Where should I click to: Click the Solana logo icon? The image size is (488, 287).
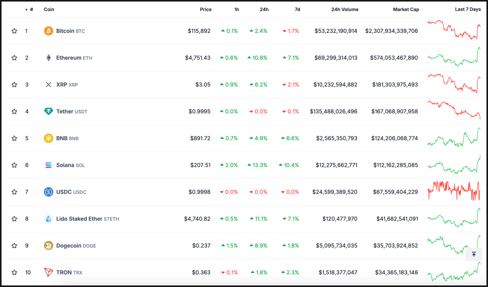[48, 165]
